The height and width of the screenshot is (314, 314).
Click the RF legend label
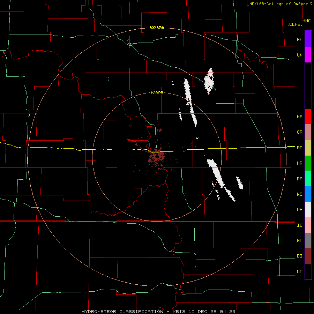pyautogui.click(x=299, y=39)
